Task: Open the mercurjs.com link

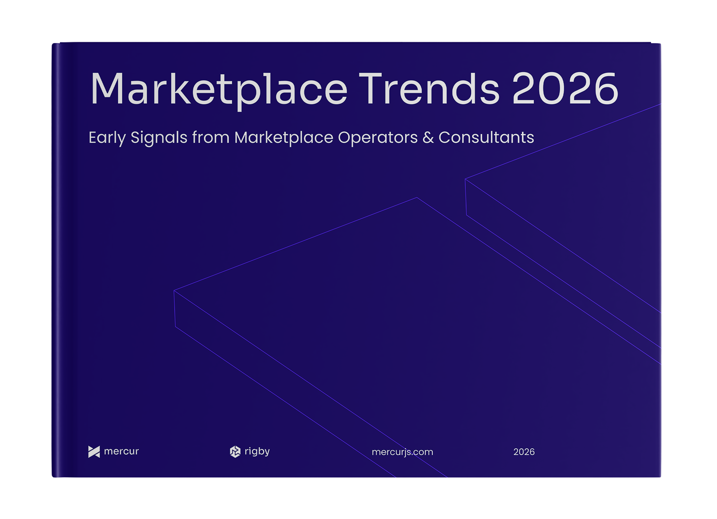Action: 402,452
